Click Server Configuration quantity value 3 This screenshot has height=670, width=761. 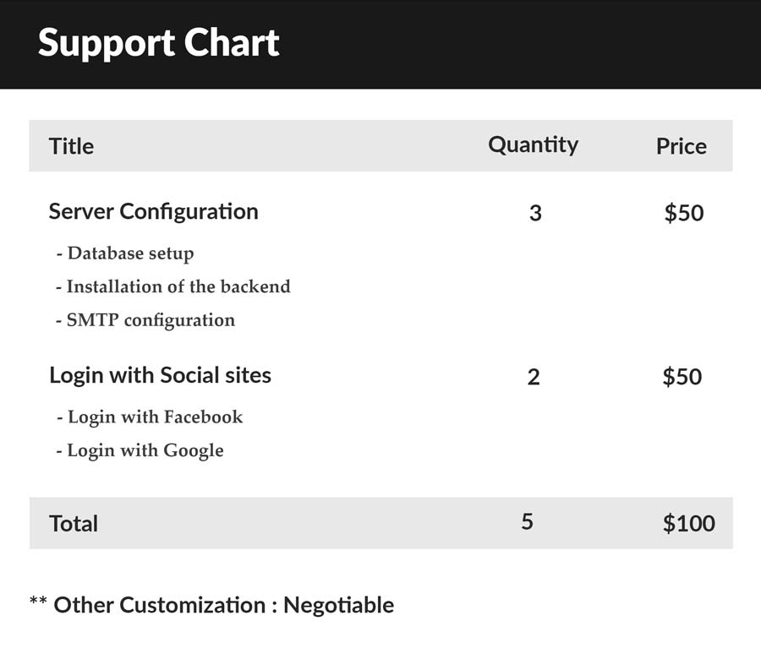point(535,213)
